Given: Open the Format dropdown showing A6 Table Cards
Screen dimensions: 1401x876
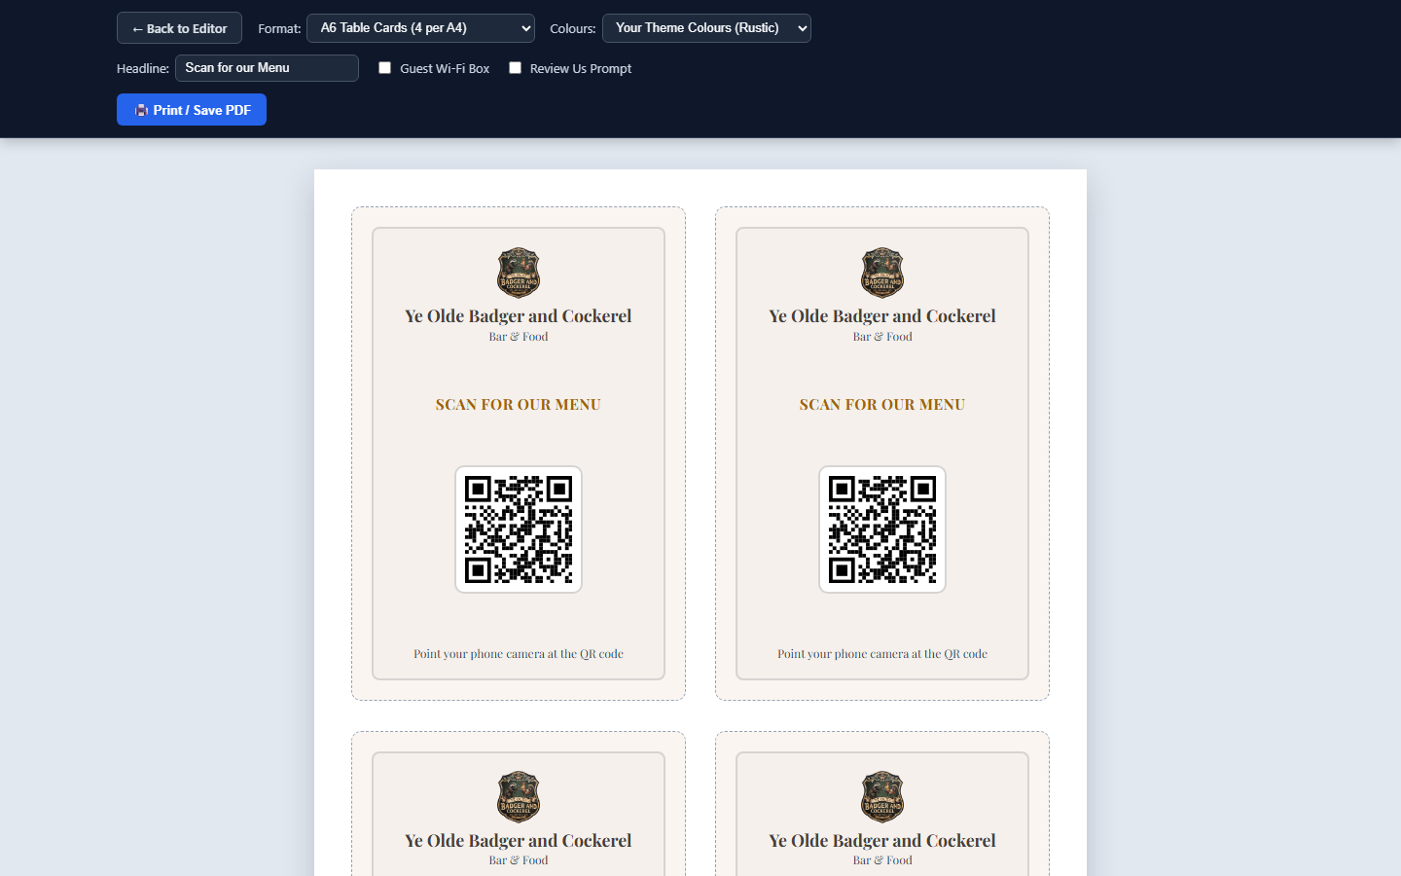Looking at the screenshot, I should [420, 28].
